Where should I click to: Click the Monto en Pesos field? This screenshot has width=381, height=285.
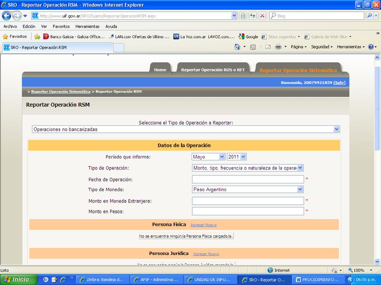[x=248, y=211]
